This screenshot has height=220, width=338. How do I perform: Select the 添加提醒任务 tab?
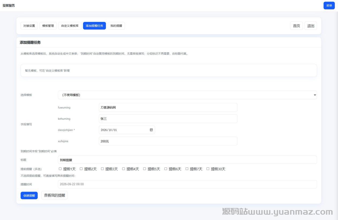(x=94, y=26)
